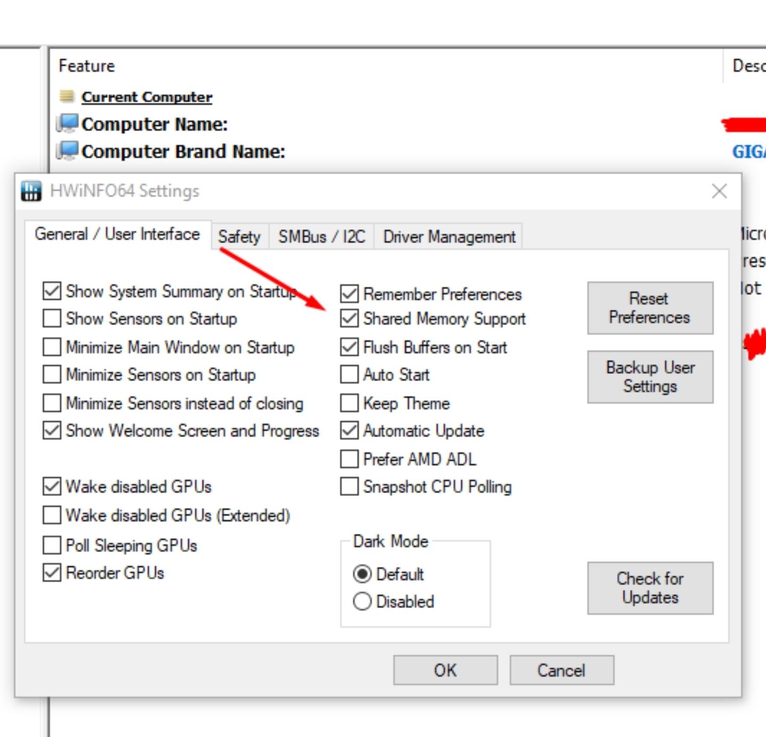Open the General / User Interface tab
The width and height of the screenshot is (766, 737).
117,235
